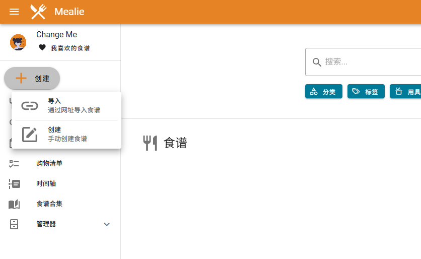Open 管理器 in sidebar

(60, 224)
